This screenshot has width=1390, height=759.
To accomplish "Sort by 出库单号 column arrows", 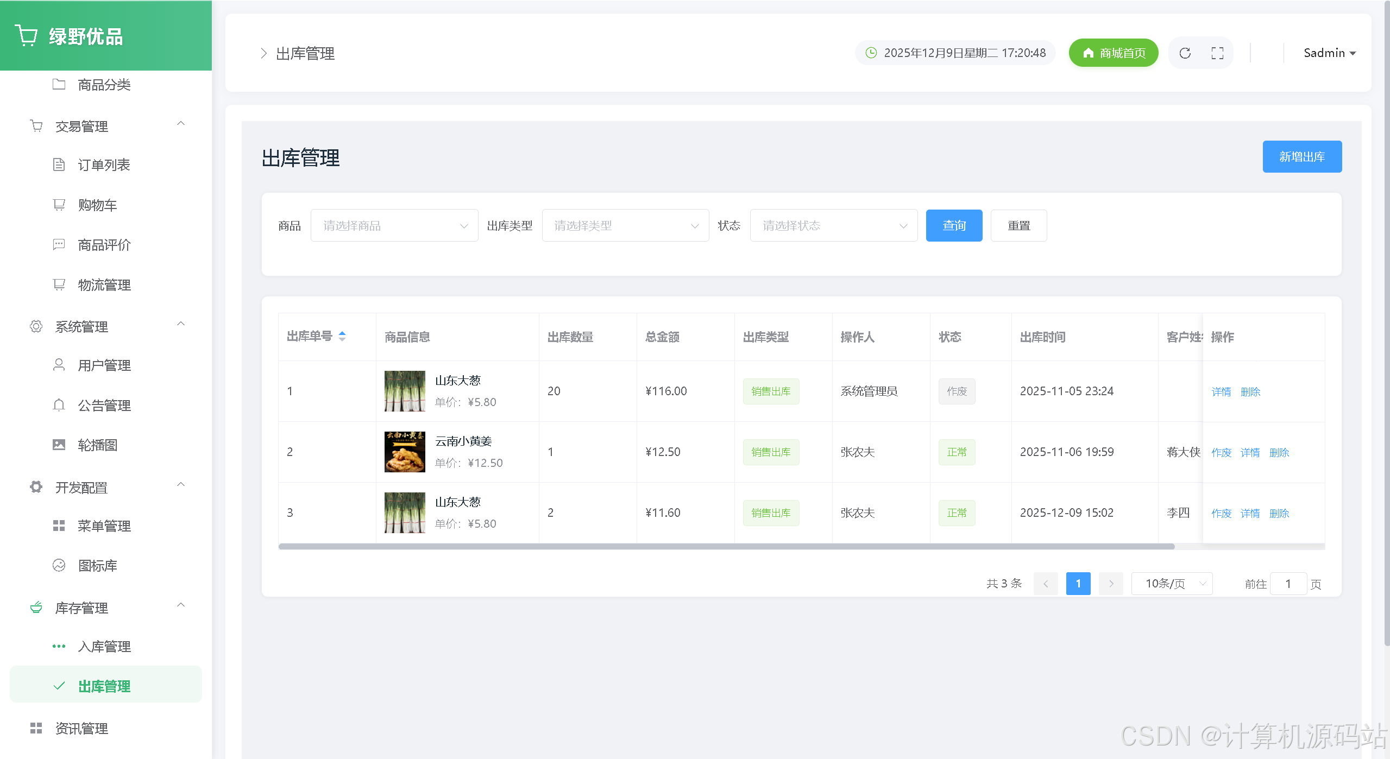I will [x=342, y=336].
